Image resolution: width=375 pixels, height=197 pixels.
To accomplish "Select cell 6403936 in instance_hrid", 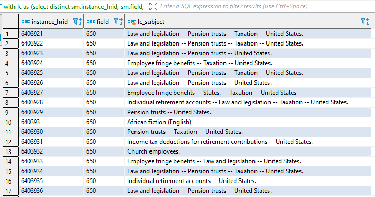I will point(51,191).
